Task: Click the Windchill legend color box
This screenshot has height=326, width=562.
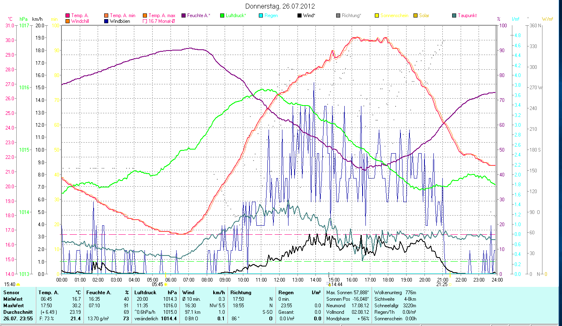Action: [68, 21]
